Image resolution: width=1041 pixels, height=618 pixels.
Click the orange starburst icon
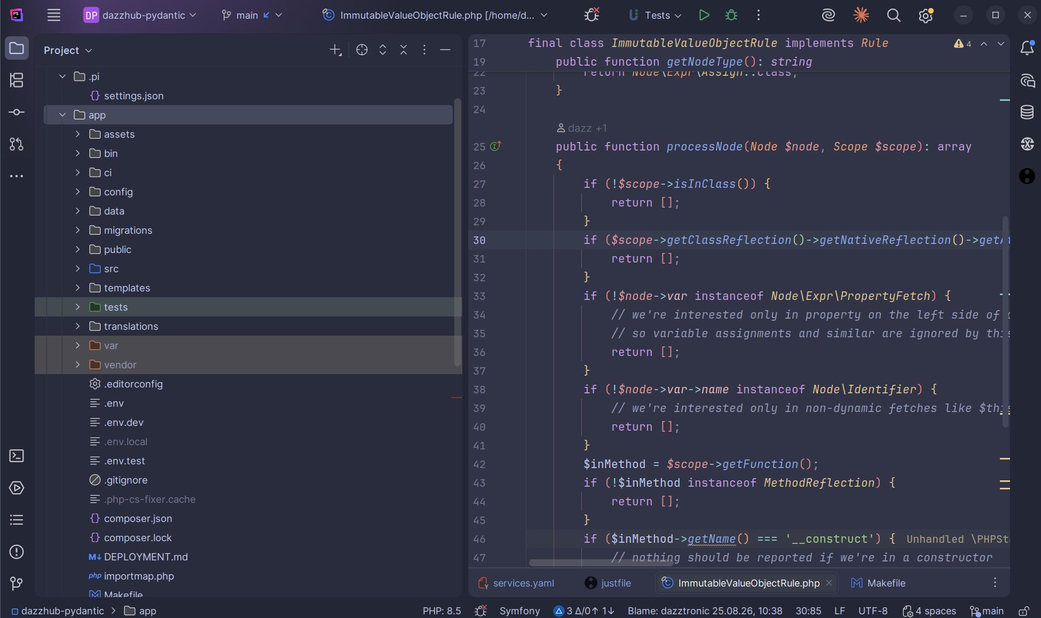click(861, 15)
